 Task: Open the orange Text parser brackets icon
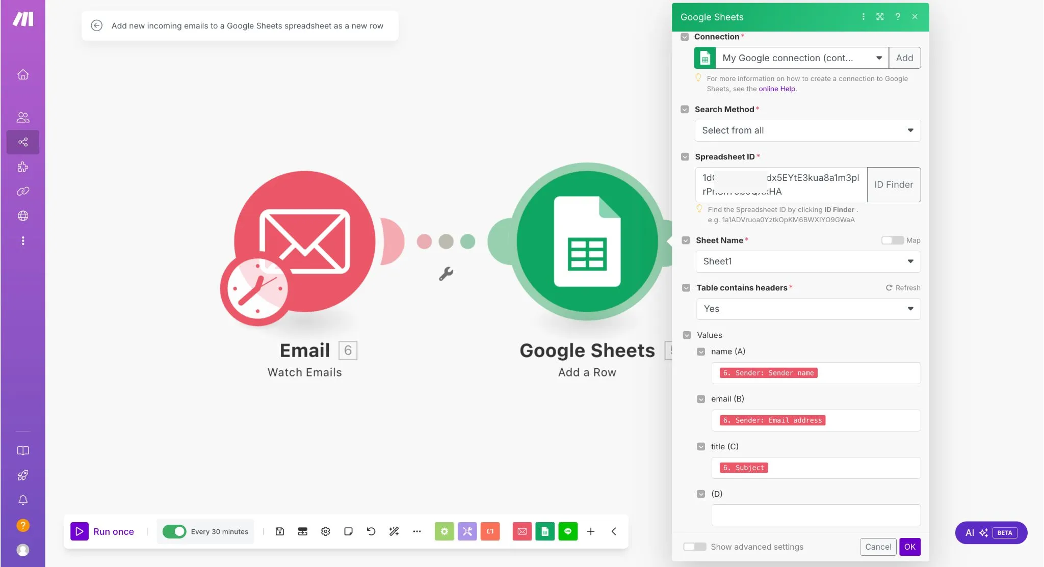click(490, 531)
